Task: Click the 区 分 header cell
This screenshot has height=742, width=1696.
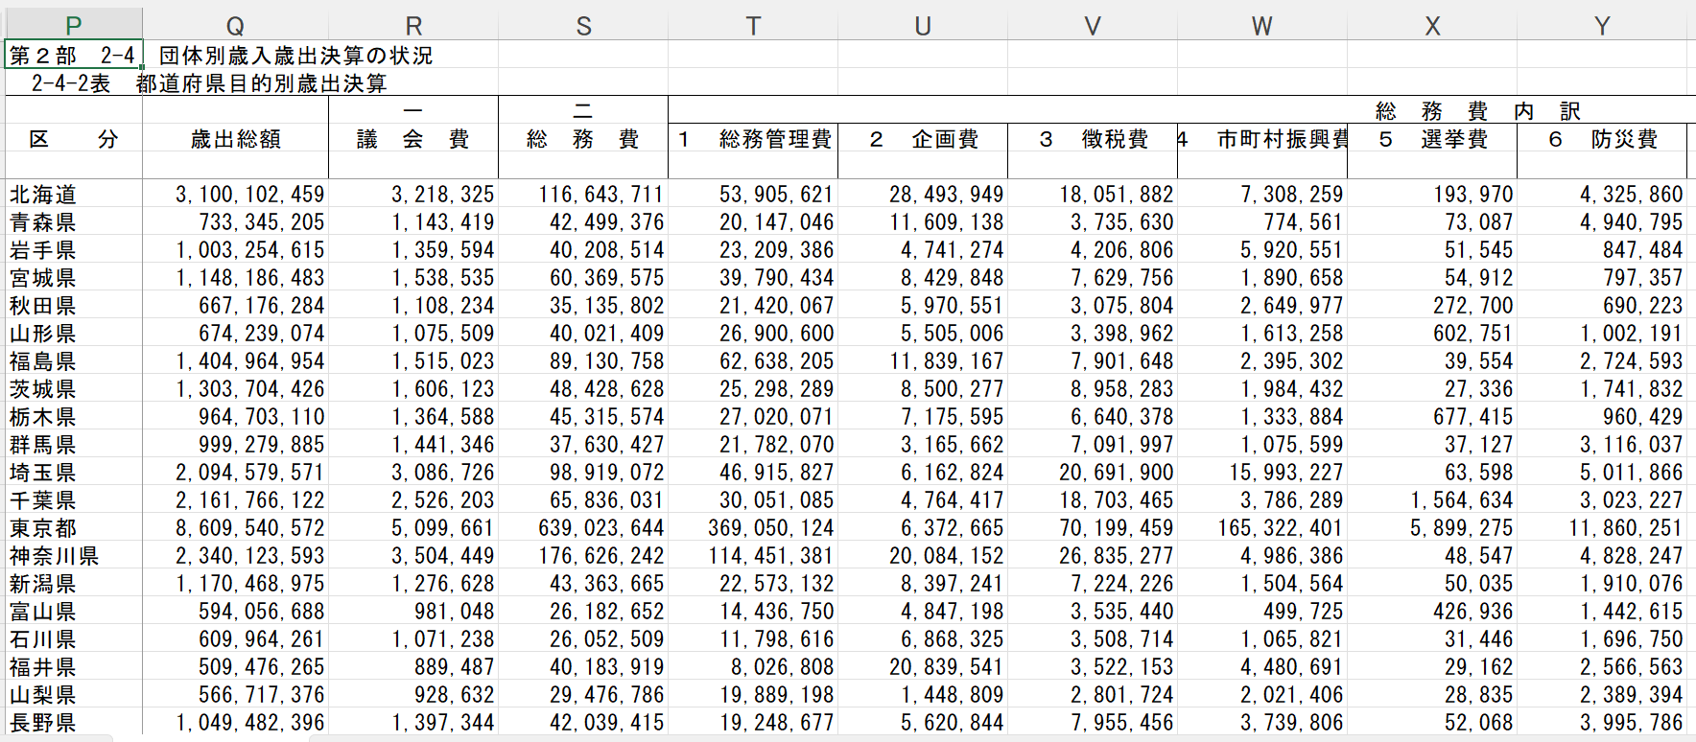Action: (x=73, y=139)
